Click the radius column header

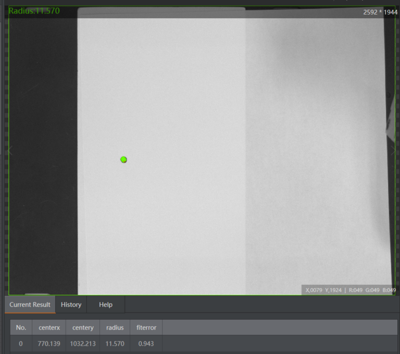coord(115,327)
